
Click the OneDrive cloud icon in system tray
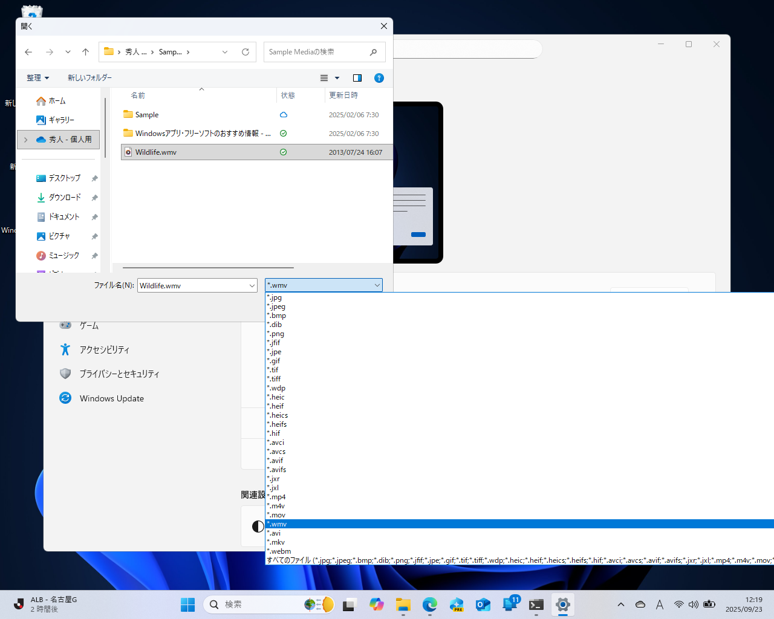tap(640, 604)
